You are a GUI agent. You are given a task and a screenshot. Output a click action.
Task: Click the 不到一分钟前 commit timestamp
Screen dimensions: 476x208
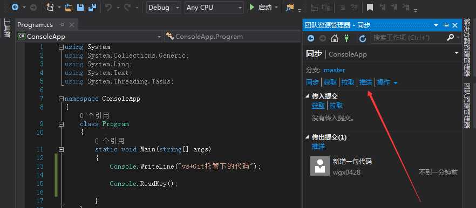(438, 172)
